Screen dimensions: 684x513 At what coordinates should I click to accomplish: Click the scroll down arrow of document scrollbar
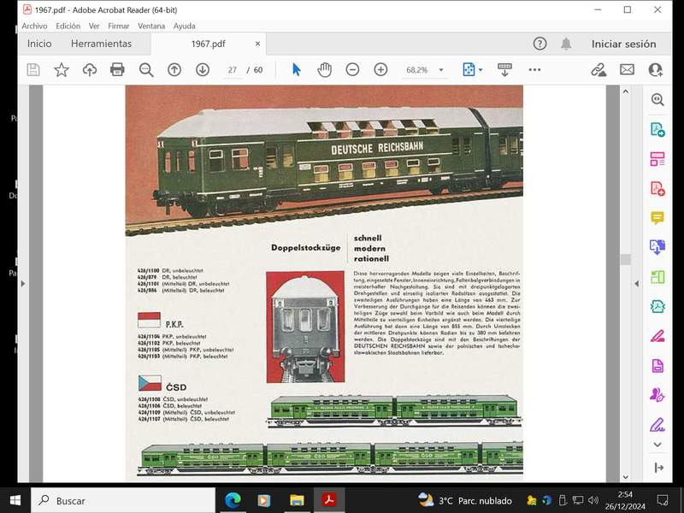626,477
